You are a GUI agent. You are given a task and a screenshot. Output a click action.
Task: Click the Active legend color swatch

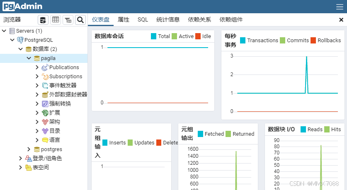(x=175, y=36)
